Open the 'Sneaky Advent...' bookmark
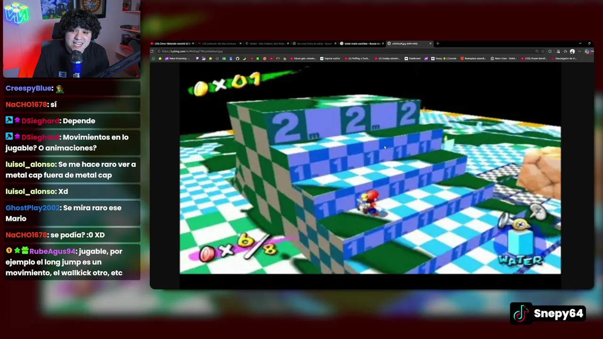The image size is (603, 339). pyautogui.click(x=387, y=58)
